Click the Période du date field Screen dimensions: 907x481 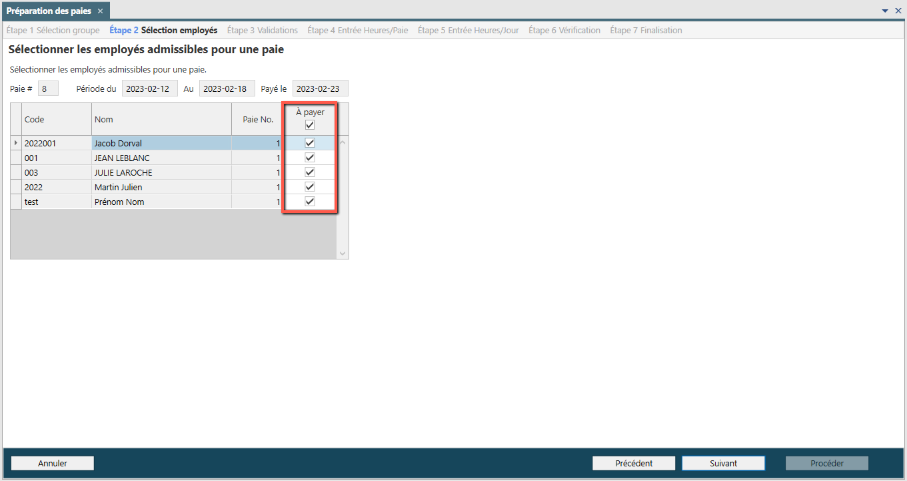click(x=150, y=88)
